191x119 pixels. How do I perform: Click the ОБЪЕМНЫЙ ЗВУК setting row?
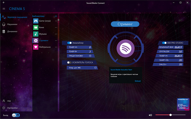171,47
